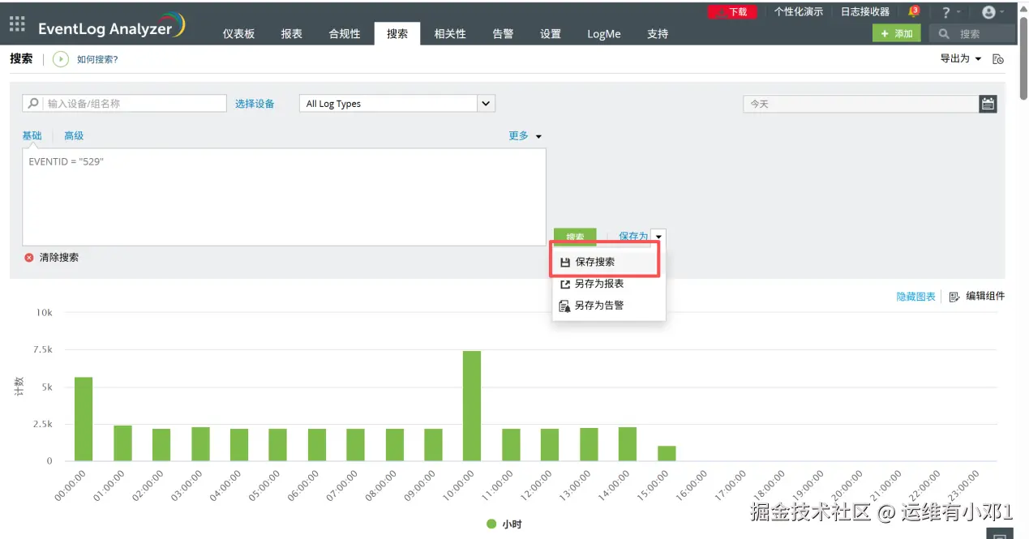Click the 隐藏图表 hide chart link
Image resolution: width=1029 pixels, height=539 pixels.
click(915, 297)
